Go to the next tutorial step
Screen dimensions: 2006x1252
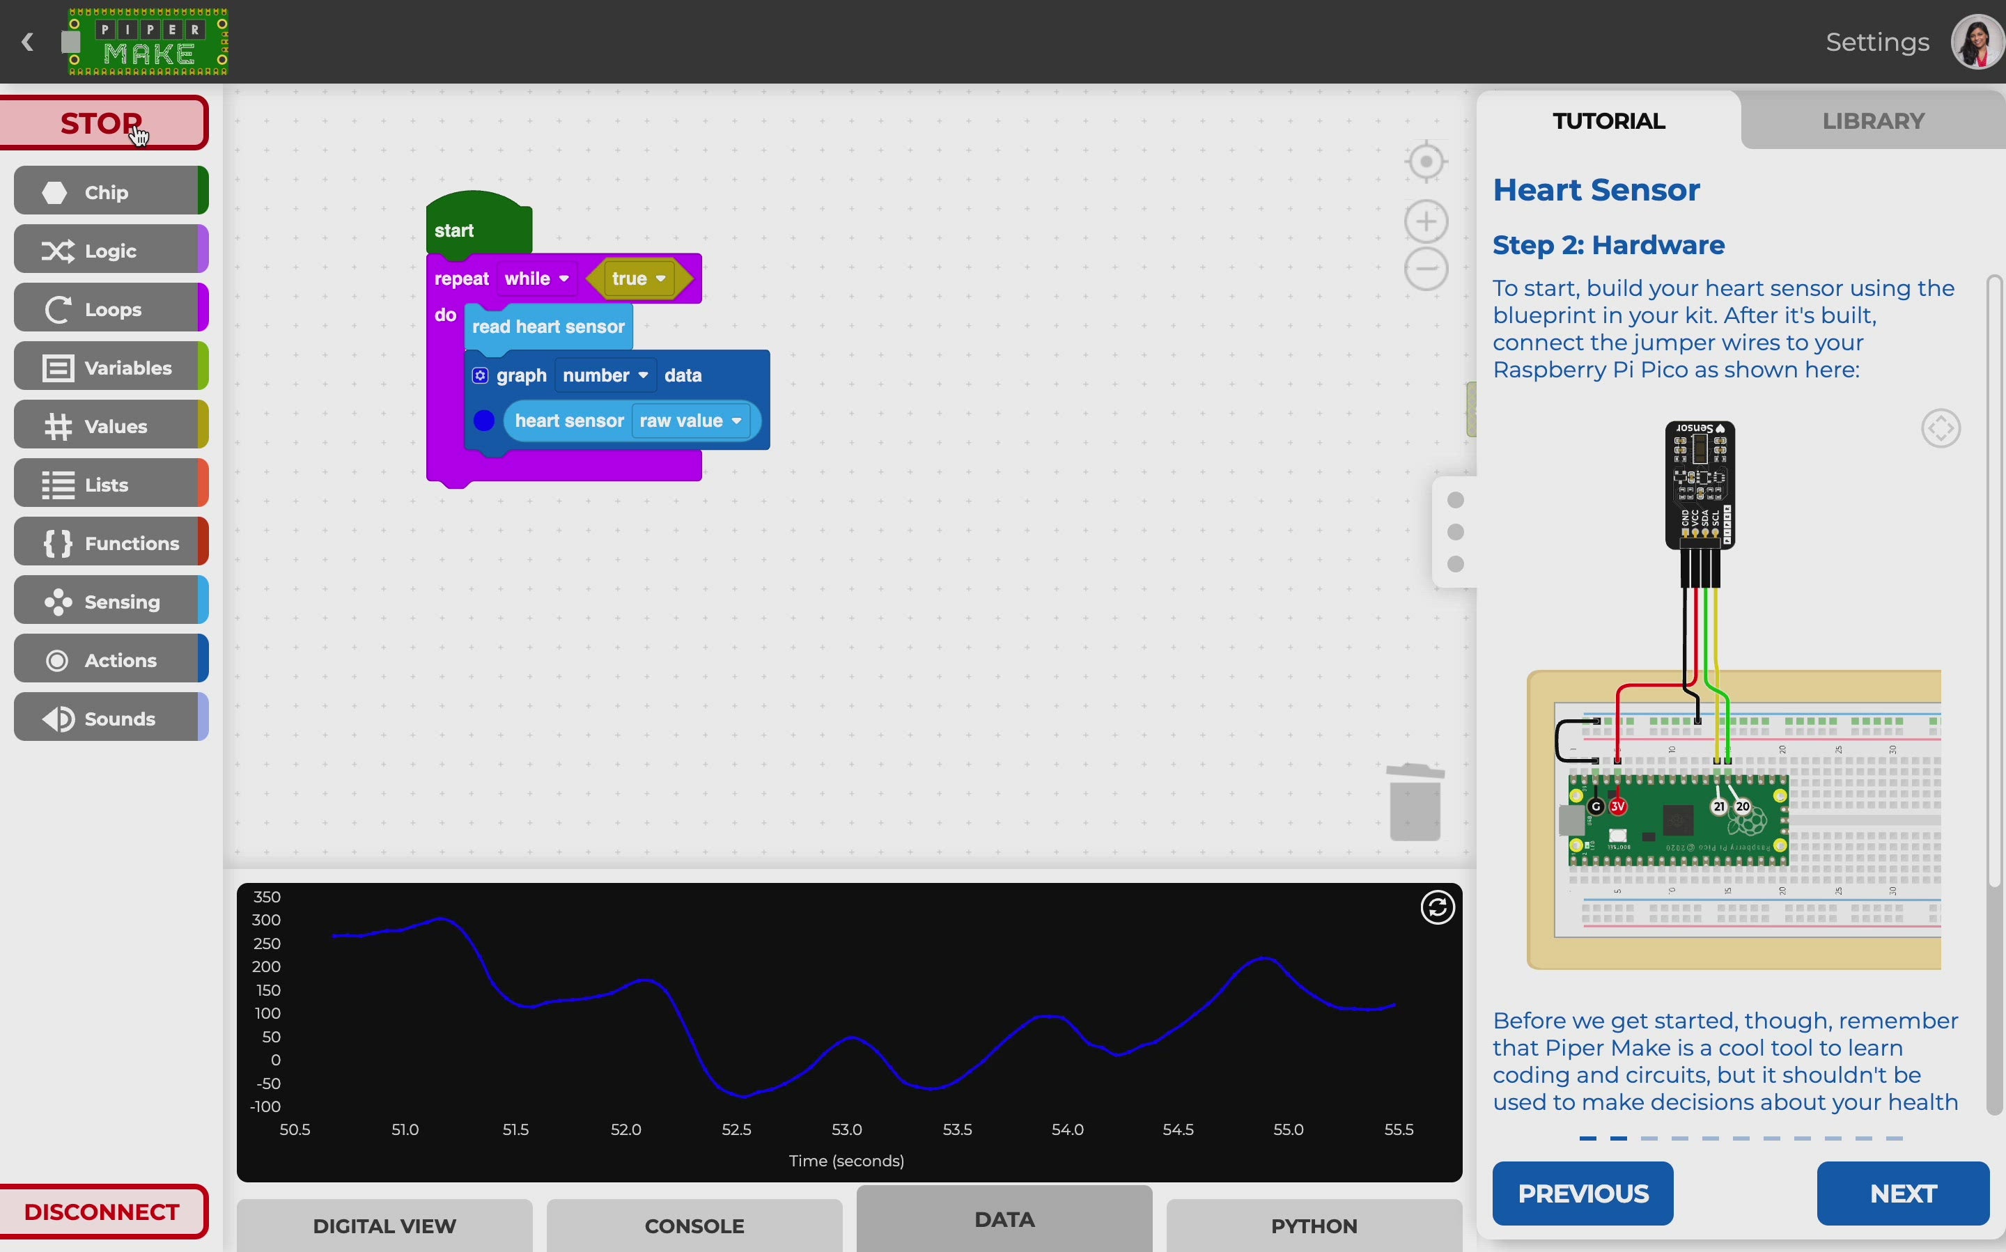click(x=1902, y=1194)
